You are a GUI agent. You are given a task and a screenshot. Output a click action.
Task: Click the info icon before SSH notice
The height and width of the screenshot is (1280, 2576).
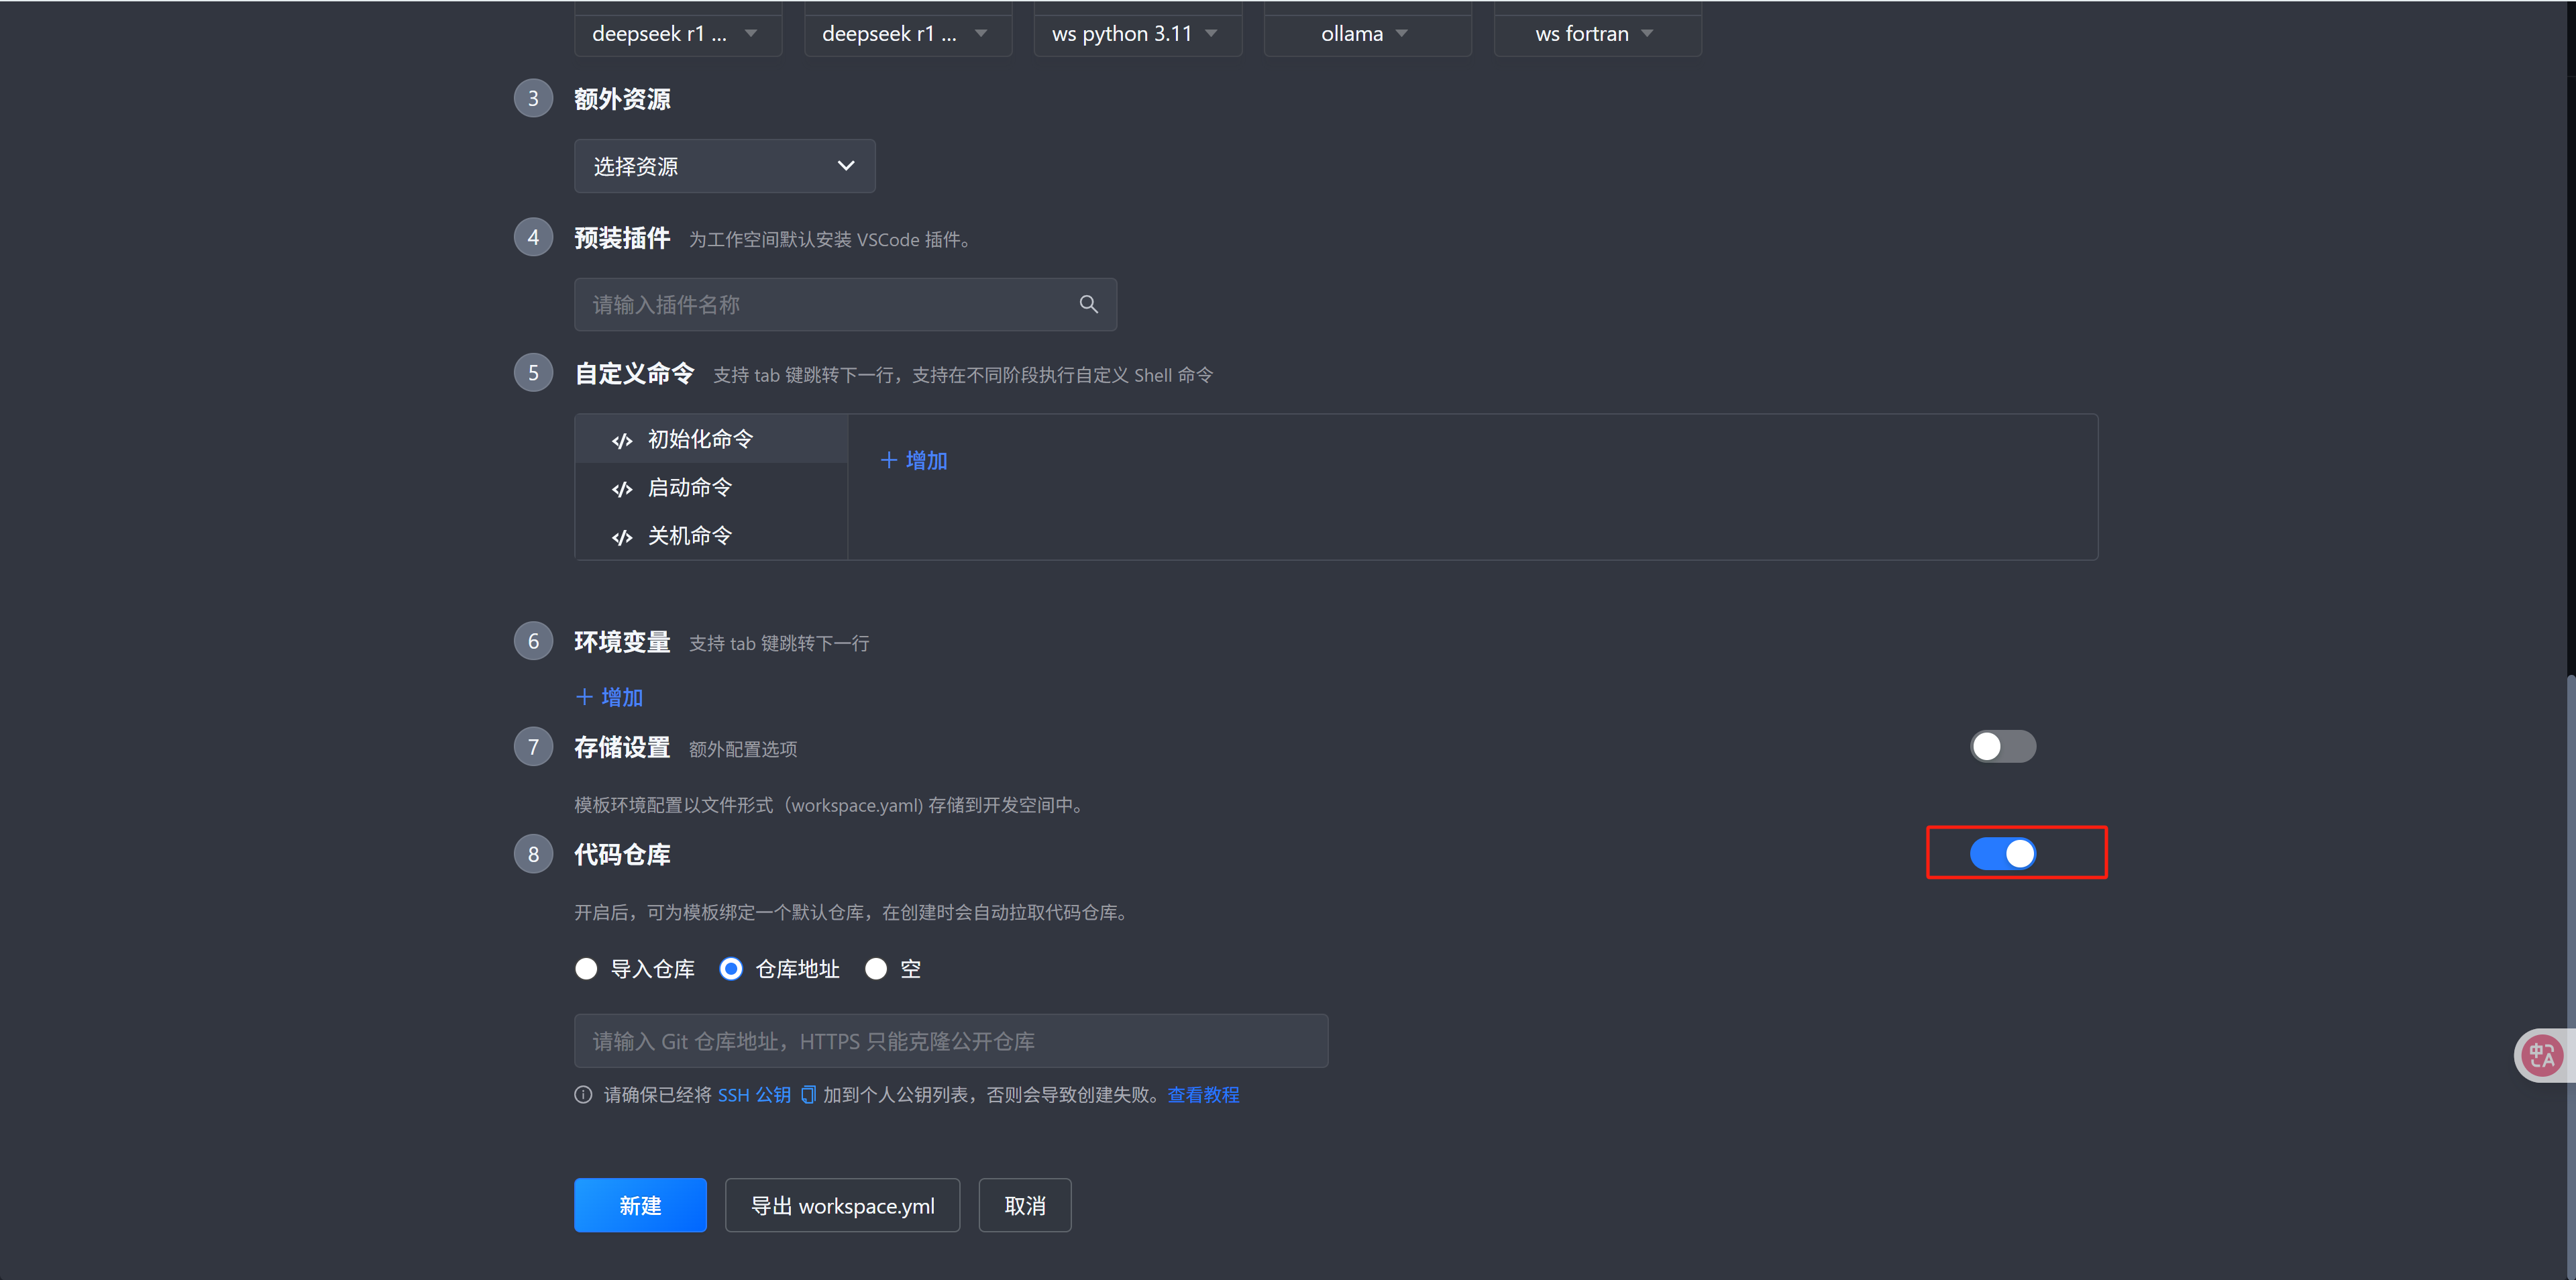583,1094
